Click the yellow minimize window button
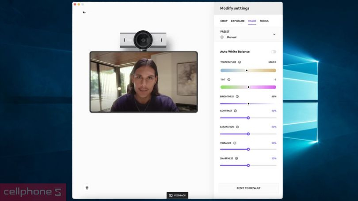This screenshot has height=201, width=358. pyautogui.click(x=79, y=4)
